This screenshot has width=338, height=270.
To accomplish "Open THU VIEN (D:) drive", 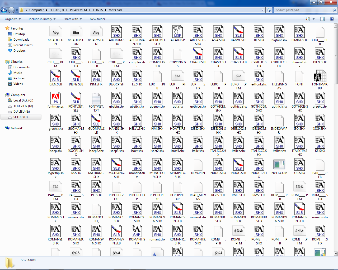I will (x=23, y=106).
